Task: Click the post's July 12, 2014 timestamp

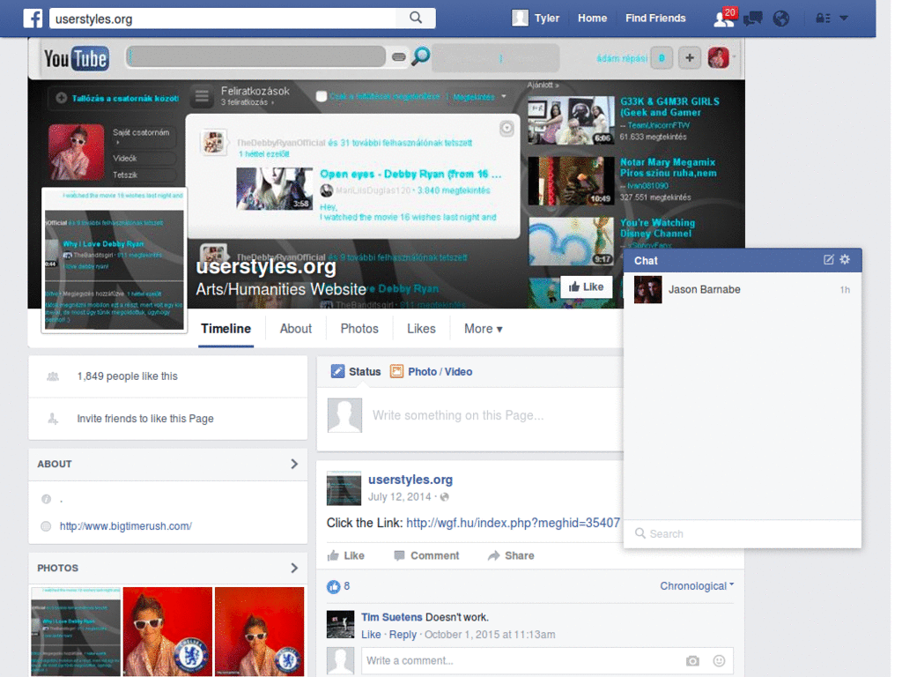Action: point(399,497)
